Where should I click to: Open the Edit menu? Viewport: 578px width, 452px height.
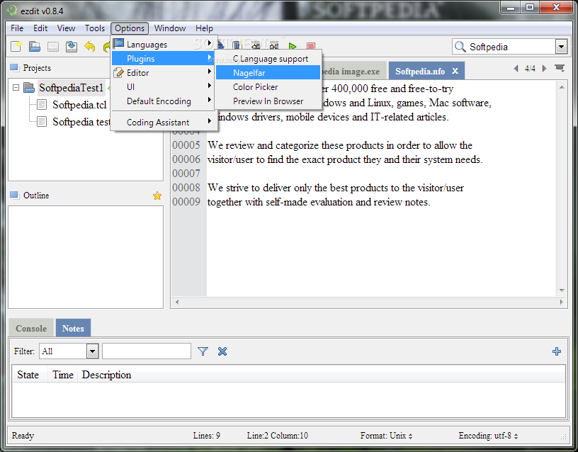(40, 28)
